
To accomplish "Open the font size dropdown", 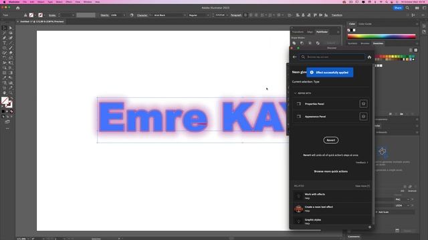I will (227, 15).
